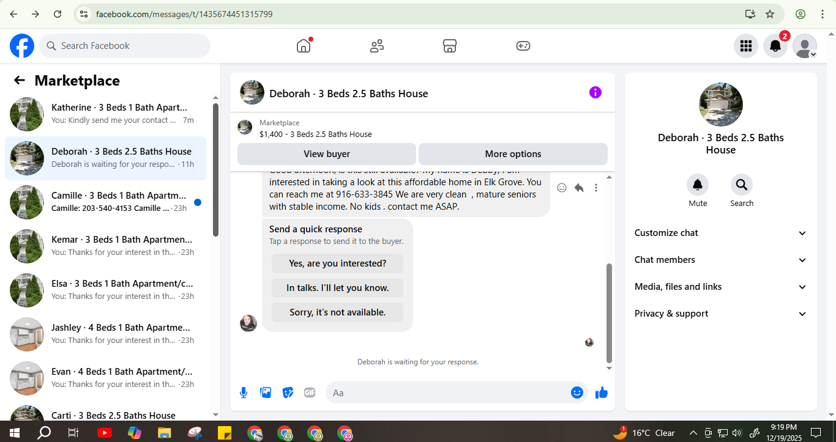This screenshot has height=442, width=836.
Task: Expand the Customize chat section
Action: [x=721, y=233]
